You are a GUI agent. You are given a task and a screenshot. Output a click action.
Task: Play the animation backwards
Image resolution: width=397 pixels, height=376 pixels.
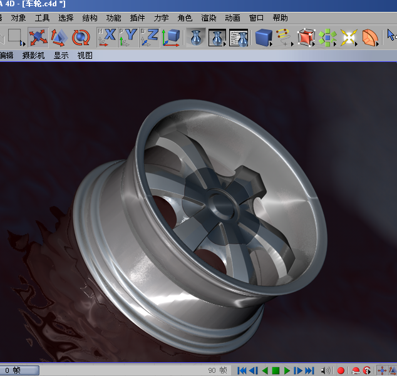point(265,371)
